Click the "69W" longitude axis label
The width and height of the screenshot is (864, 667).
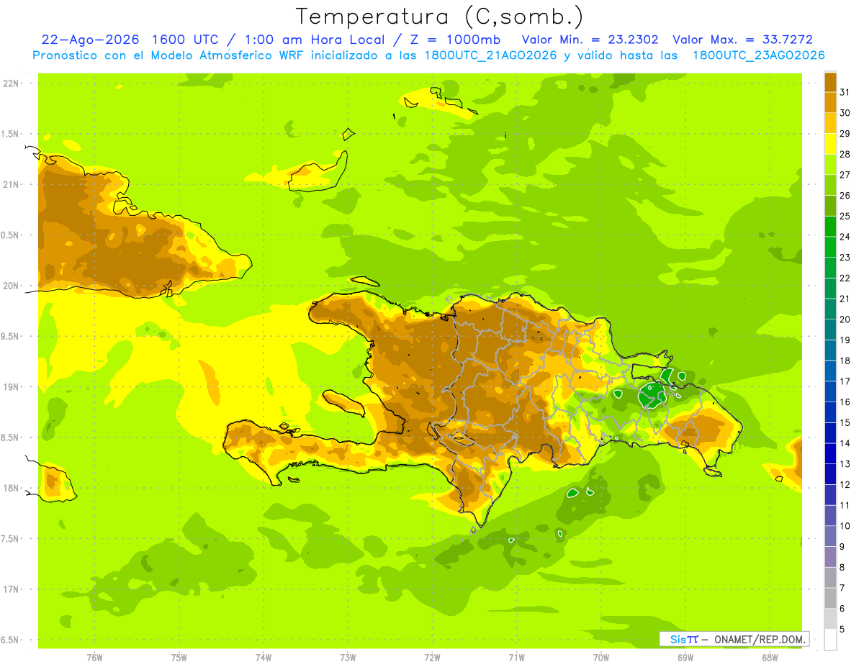(x=685, y=658)
